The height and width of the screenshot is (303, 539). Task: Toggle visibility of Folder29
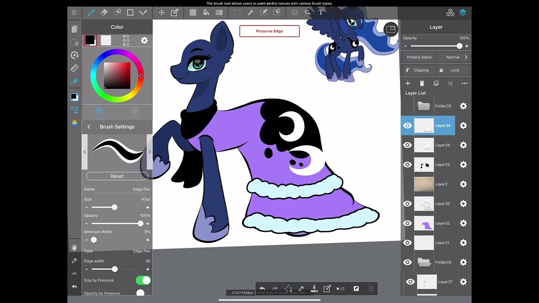407,262
